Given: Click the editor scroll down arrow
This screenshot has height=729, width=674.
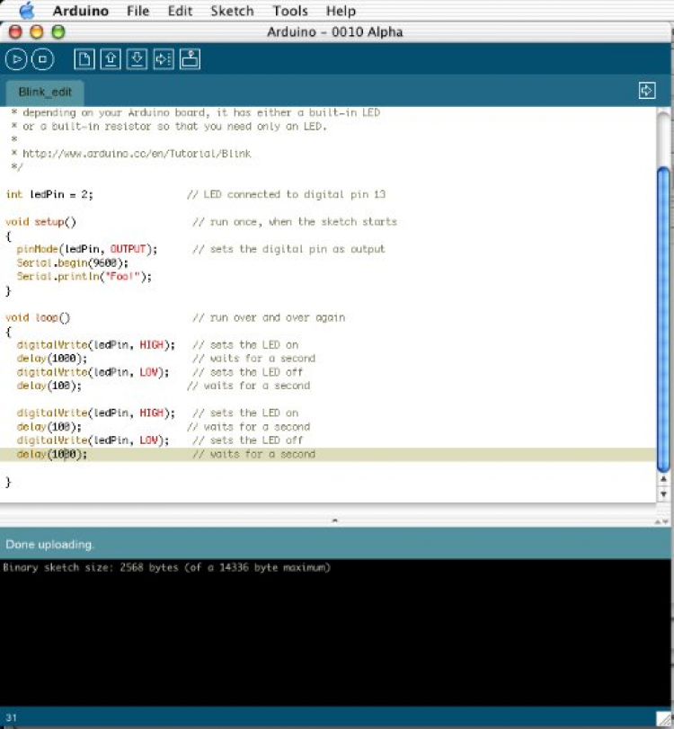Looking at the screenshot, I should click(x=664, y=493).
